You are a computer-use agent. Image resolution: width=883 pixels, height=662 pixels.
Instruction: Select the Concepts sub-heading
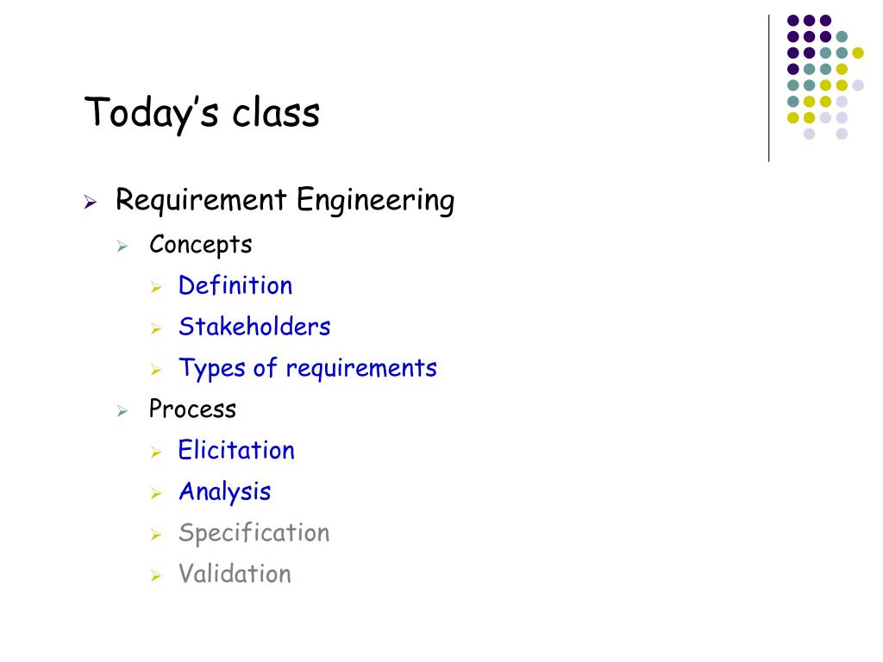click(x=200, y=246)
